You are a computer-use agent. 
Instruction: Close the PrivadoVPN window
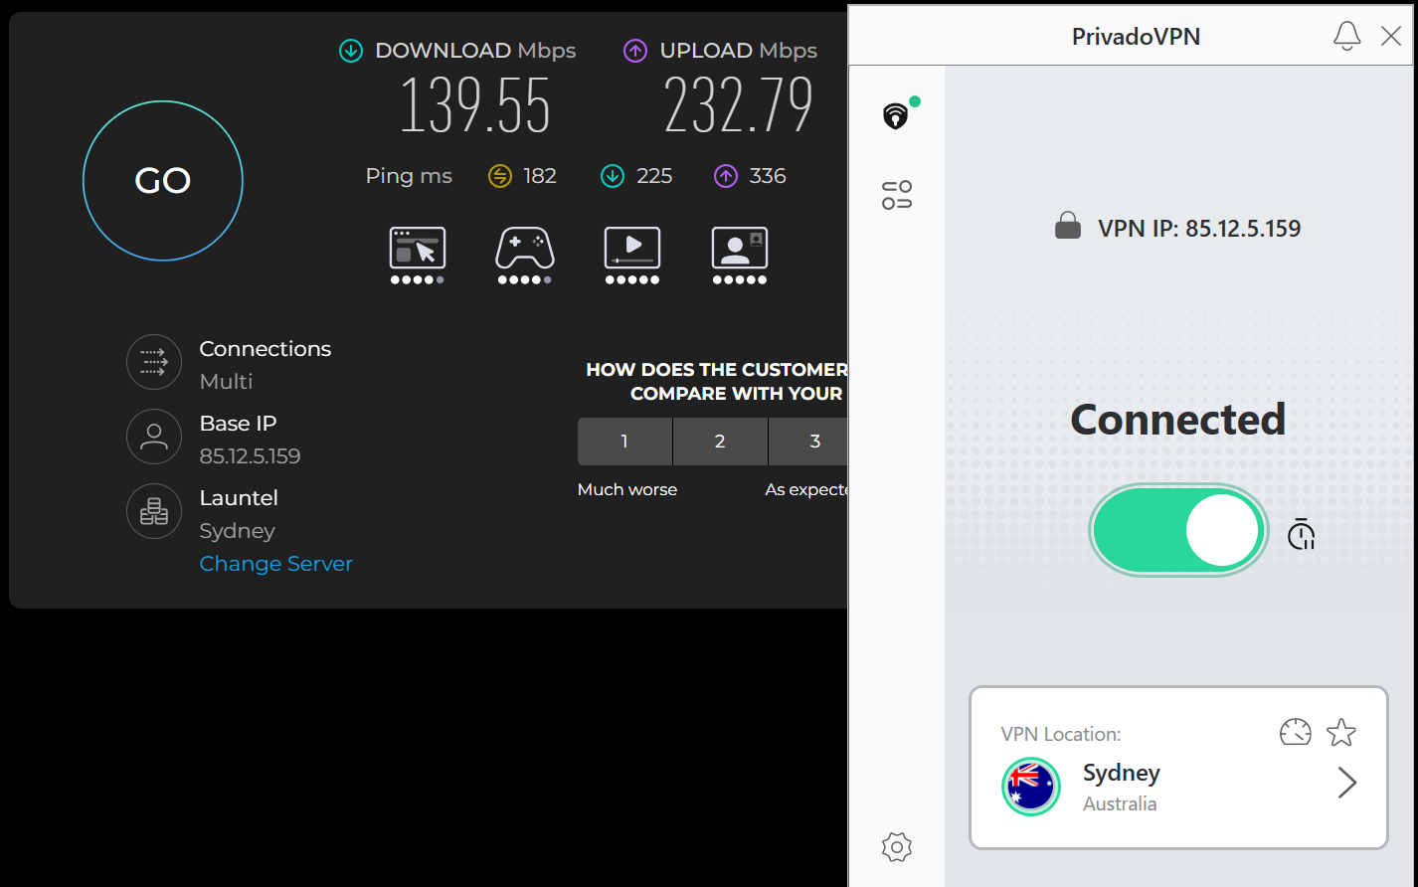(1391, 37)
